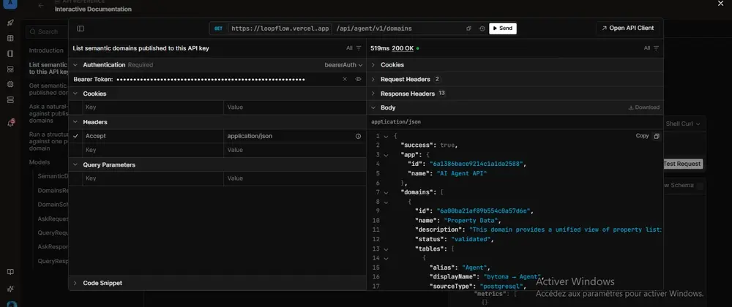The height and width of the screenshot is (307, 732).
Task: Expand the Response Headers section
Action: pos(373,94)
